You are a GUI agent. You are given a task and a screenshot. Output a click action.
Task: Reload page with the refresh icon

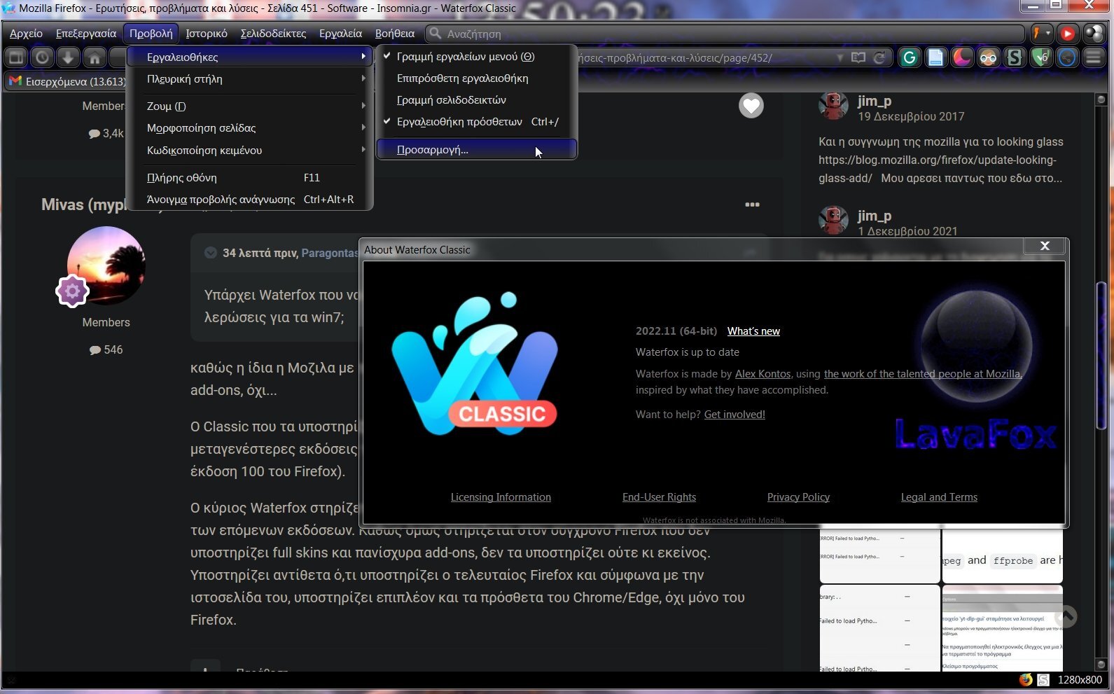879,57
